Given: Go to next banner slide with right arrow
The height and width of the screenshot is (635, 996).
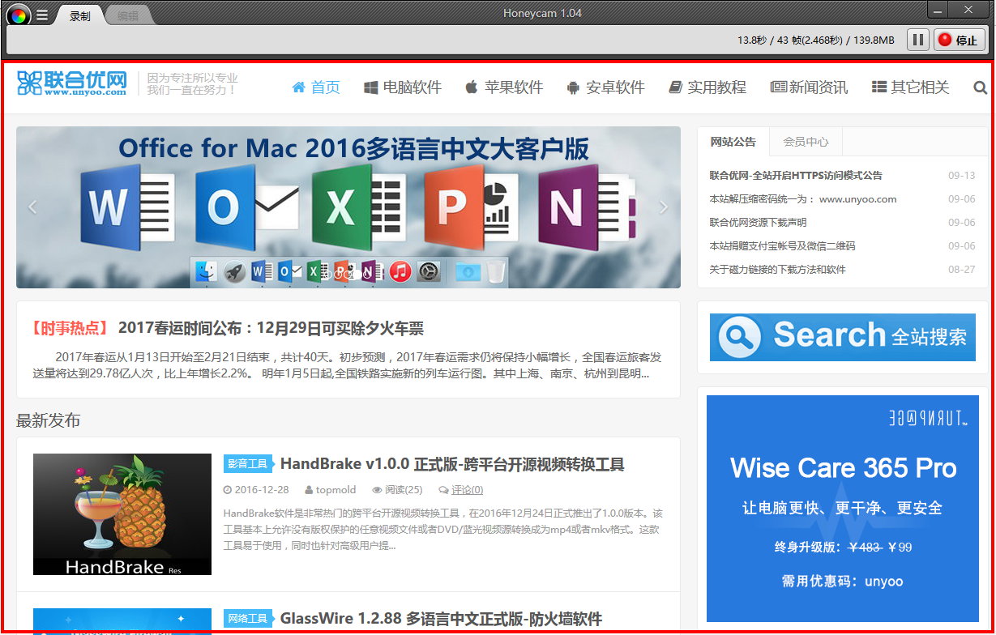Looking at the screenshot, I should pyautogui.click(x=664, y=207).
